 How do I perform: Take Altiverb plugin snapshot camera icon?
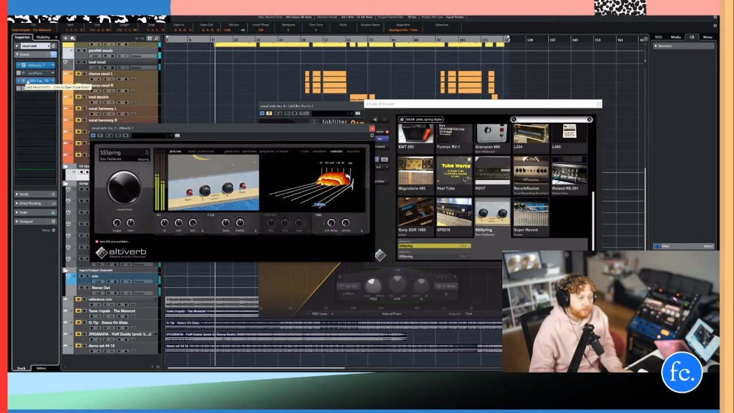coord(177,135)
